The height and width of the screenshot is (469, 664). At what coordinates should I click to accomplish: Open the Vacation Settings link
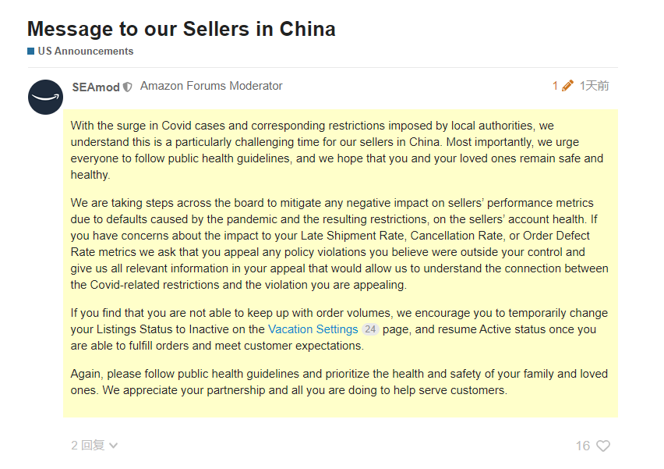(x=313, y=329)
